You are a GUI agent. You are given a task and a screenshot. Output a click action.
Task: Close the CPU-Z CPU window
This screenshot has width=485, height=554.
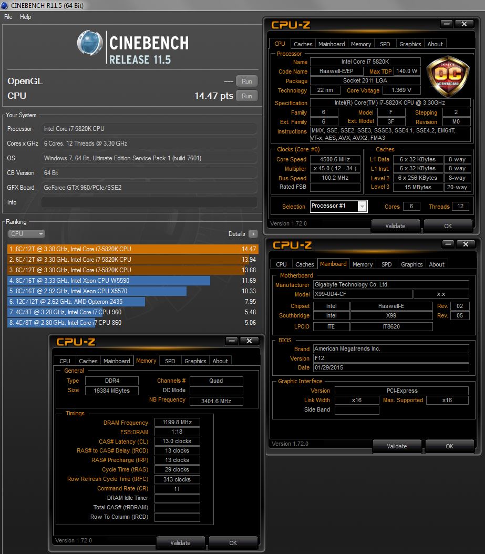pyautogui.click(x=464, y=24)
